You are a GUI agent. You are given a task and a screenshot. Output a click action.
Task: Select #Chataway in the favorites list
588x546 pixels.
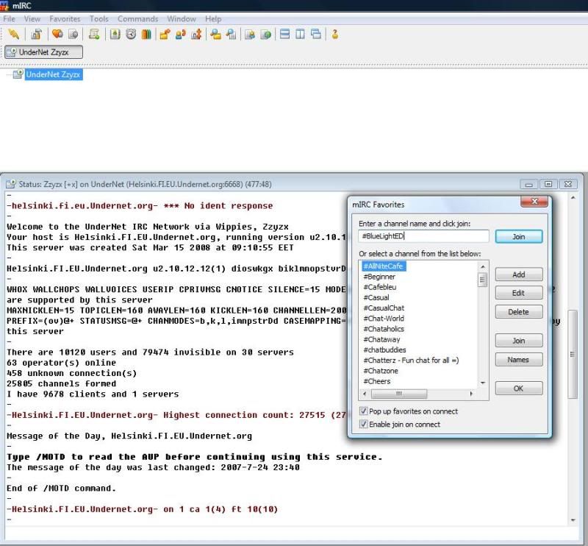click(381, 339)
